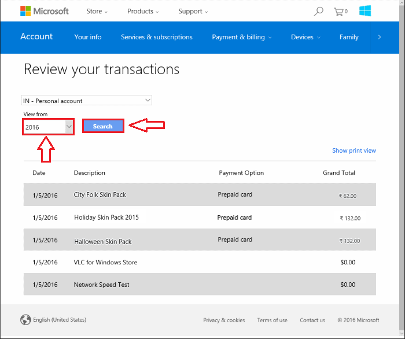Select Holiday Skin Pack 2015 transaction
Viewport: 405px width, 339px height.
[200, 217]
